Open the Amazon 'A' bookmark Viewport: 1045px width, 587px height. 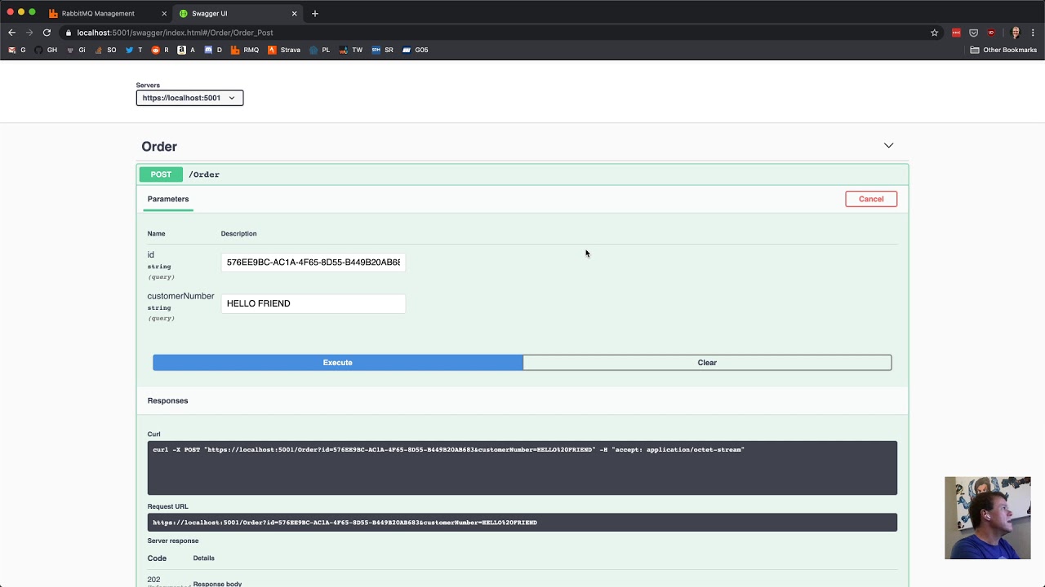coord(187,50)
